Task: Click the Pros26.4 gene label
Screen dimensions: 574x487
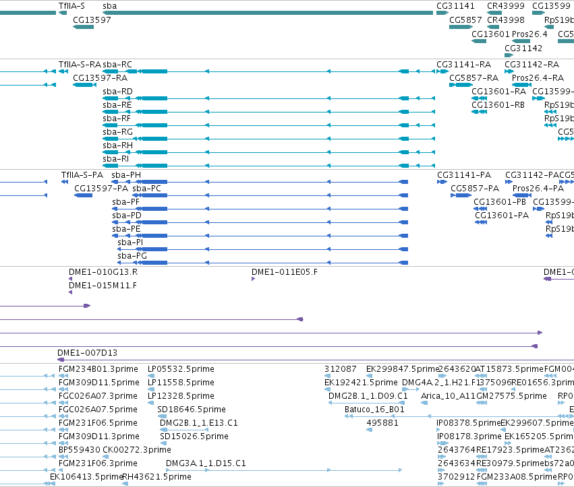Action: [x=529, y=34]
